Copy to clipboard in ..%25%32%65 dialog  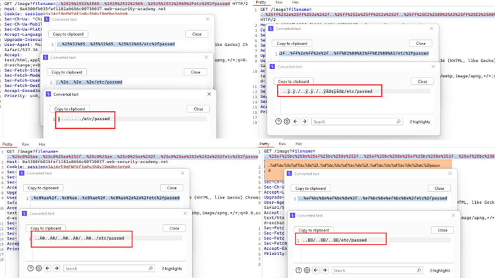click(x=68, y=34)
